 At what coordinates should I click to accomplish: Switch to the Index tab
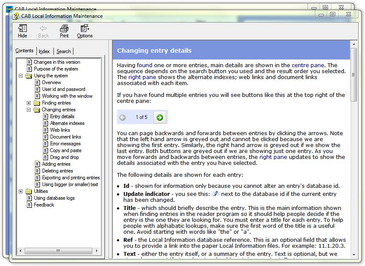click(x=44, y=51)
